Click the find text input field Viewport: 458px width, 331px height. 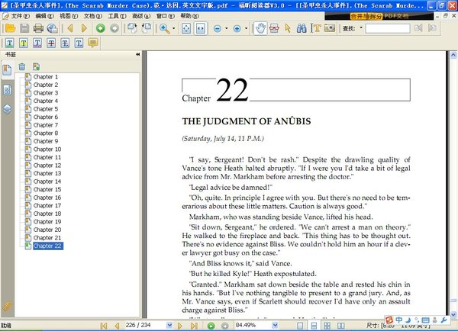coord(388,28)
